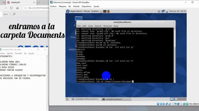199x111 pixels.
Task: Open VirtualBox Ayuda menu
Action: coord(96,6)
